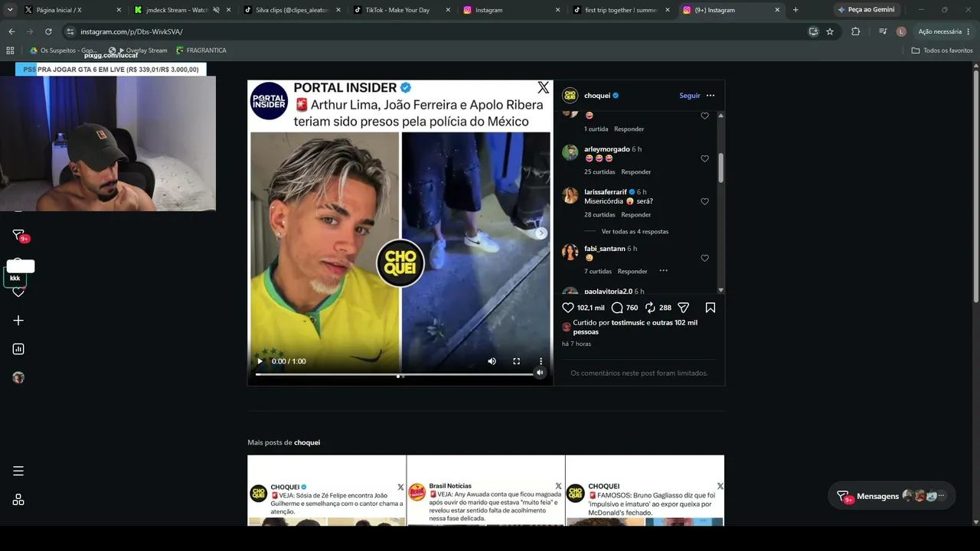Viewport: 980px width, 551px height.
Task: Open larissaferrarif's profile from the comment
Action: click(x=605, y=192)
